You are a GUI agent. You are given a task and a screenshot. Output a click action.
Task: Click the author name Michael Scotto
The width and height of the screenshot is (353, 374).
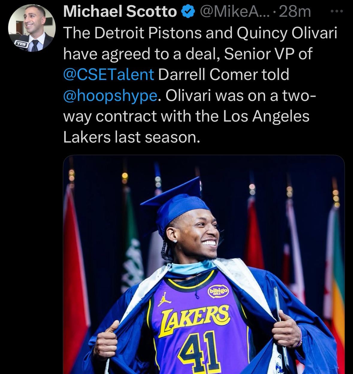coord(120,12)
